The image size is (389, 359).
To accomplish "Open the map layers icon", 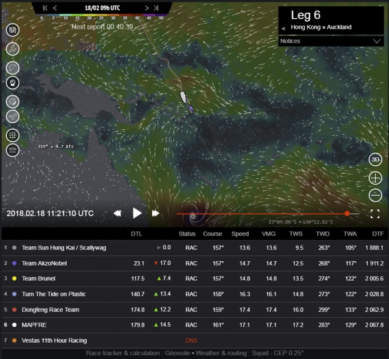I will pos(12,30).
